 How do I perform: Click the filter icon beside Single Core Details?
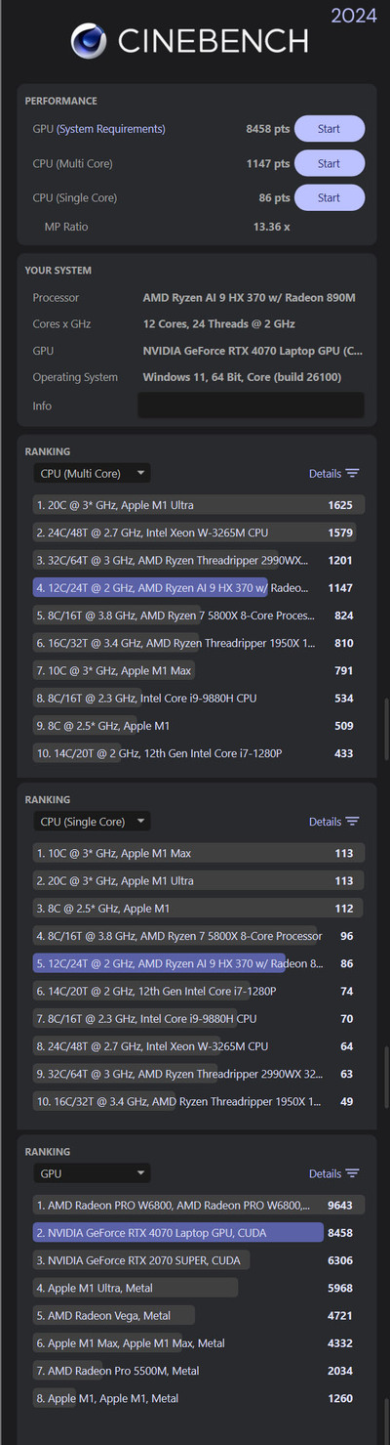[352, 822]
